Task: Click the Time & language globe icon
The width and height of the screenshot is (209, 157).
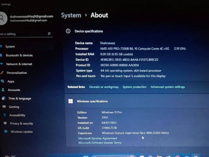Action: [3, 98]
